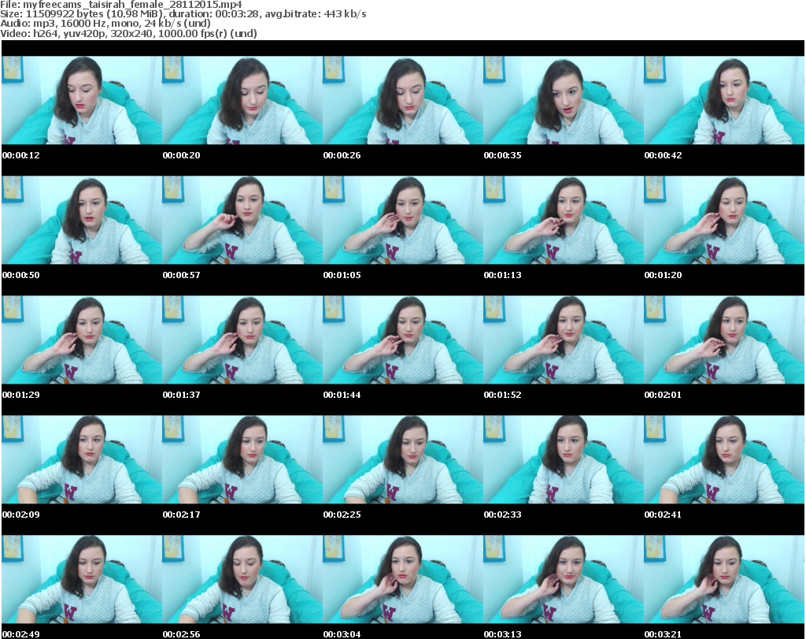View the frame labeled 00:02:49

click(x=82, y=579)
